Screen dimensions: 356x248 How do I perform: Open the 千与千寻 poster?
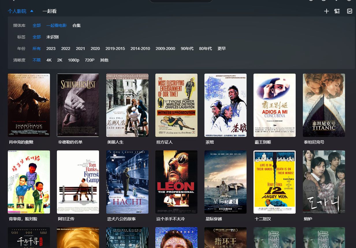[29, 238]
